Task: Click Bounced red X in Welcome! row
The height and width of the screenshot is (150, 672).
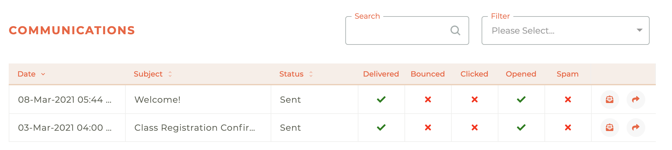Action: coord(428,100)
